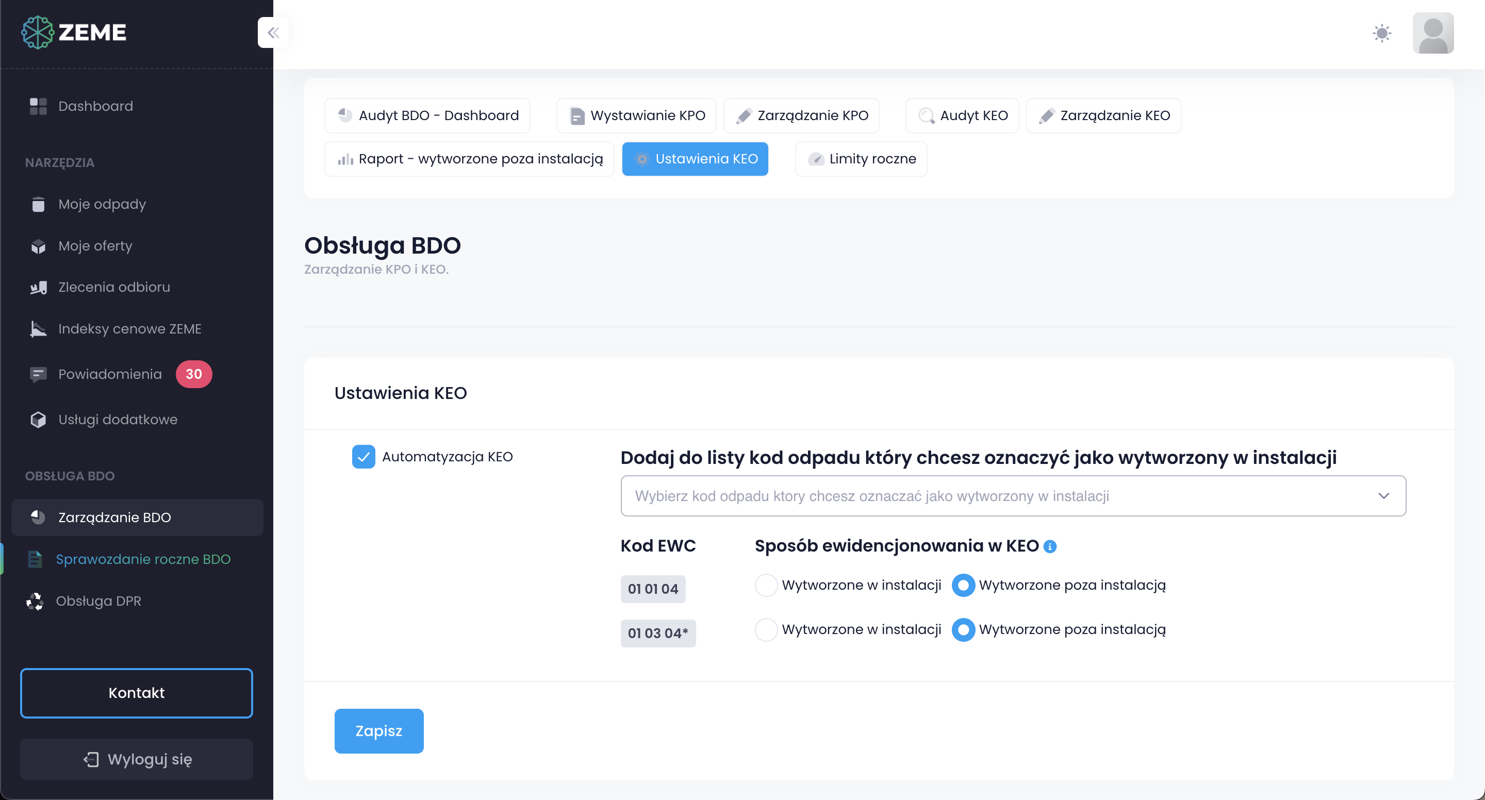1485x800 pixels.
Task: Toggle light theme sun icon
Action: [x=1381, y=33]
